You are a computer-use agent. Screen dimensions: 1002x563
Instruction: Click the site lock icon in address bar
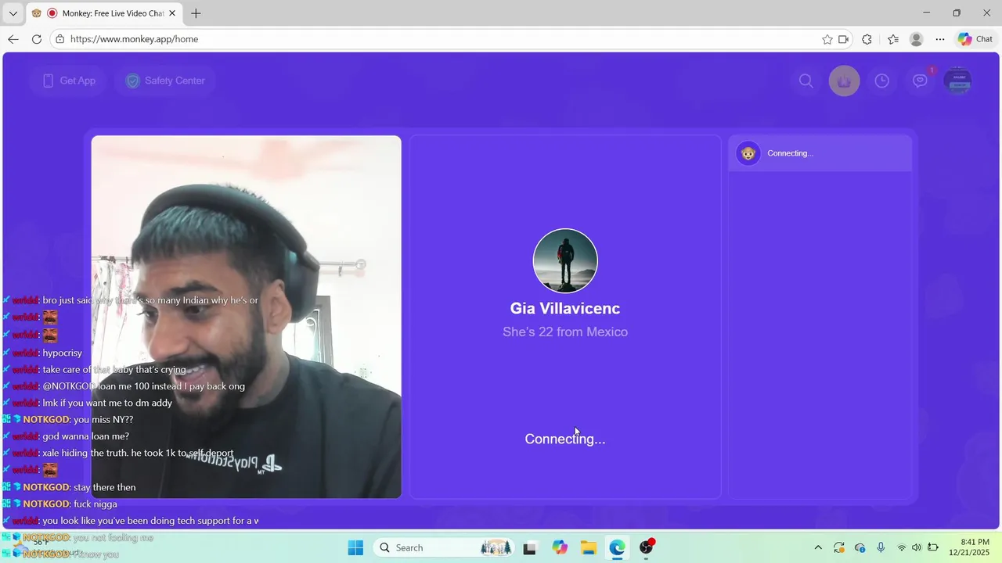[60, 39]
